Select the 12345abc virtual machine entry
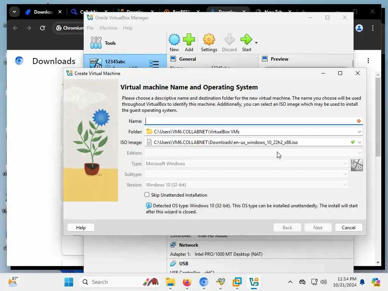Image resolution: width=388 pixels, height=291 pixels. point(125,62)
